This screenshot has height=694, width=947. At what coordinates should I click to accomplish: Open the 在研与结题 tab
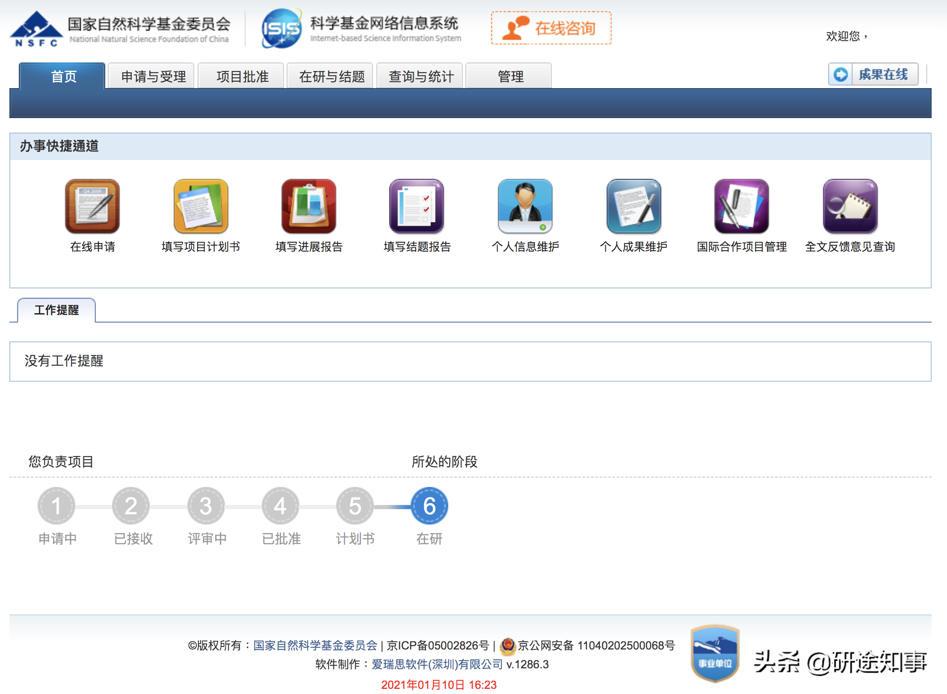click(331, 76)
